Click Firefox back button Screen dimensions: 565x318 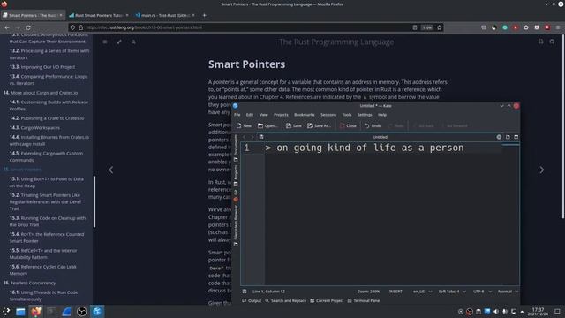[7, 27]
